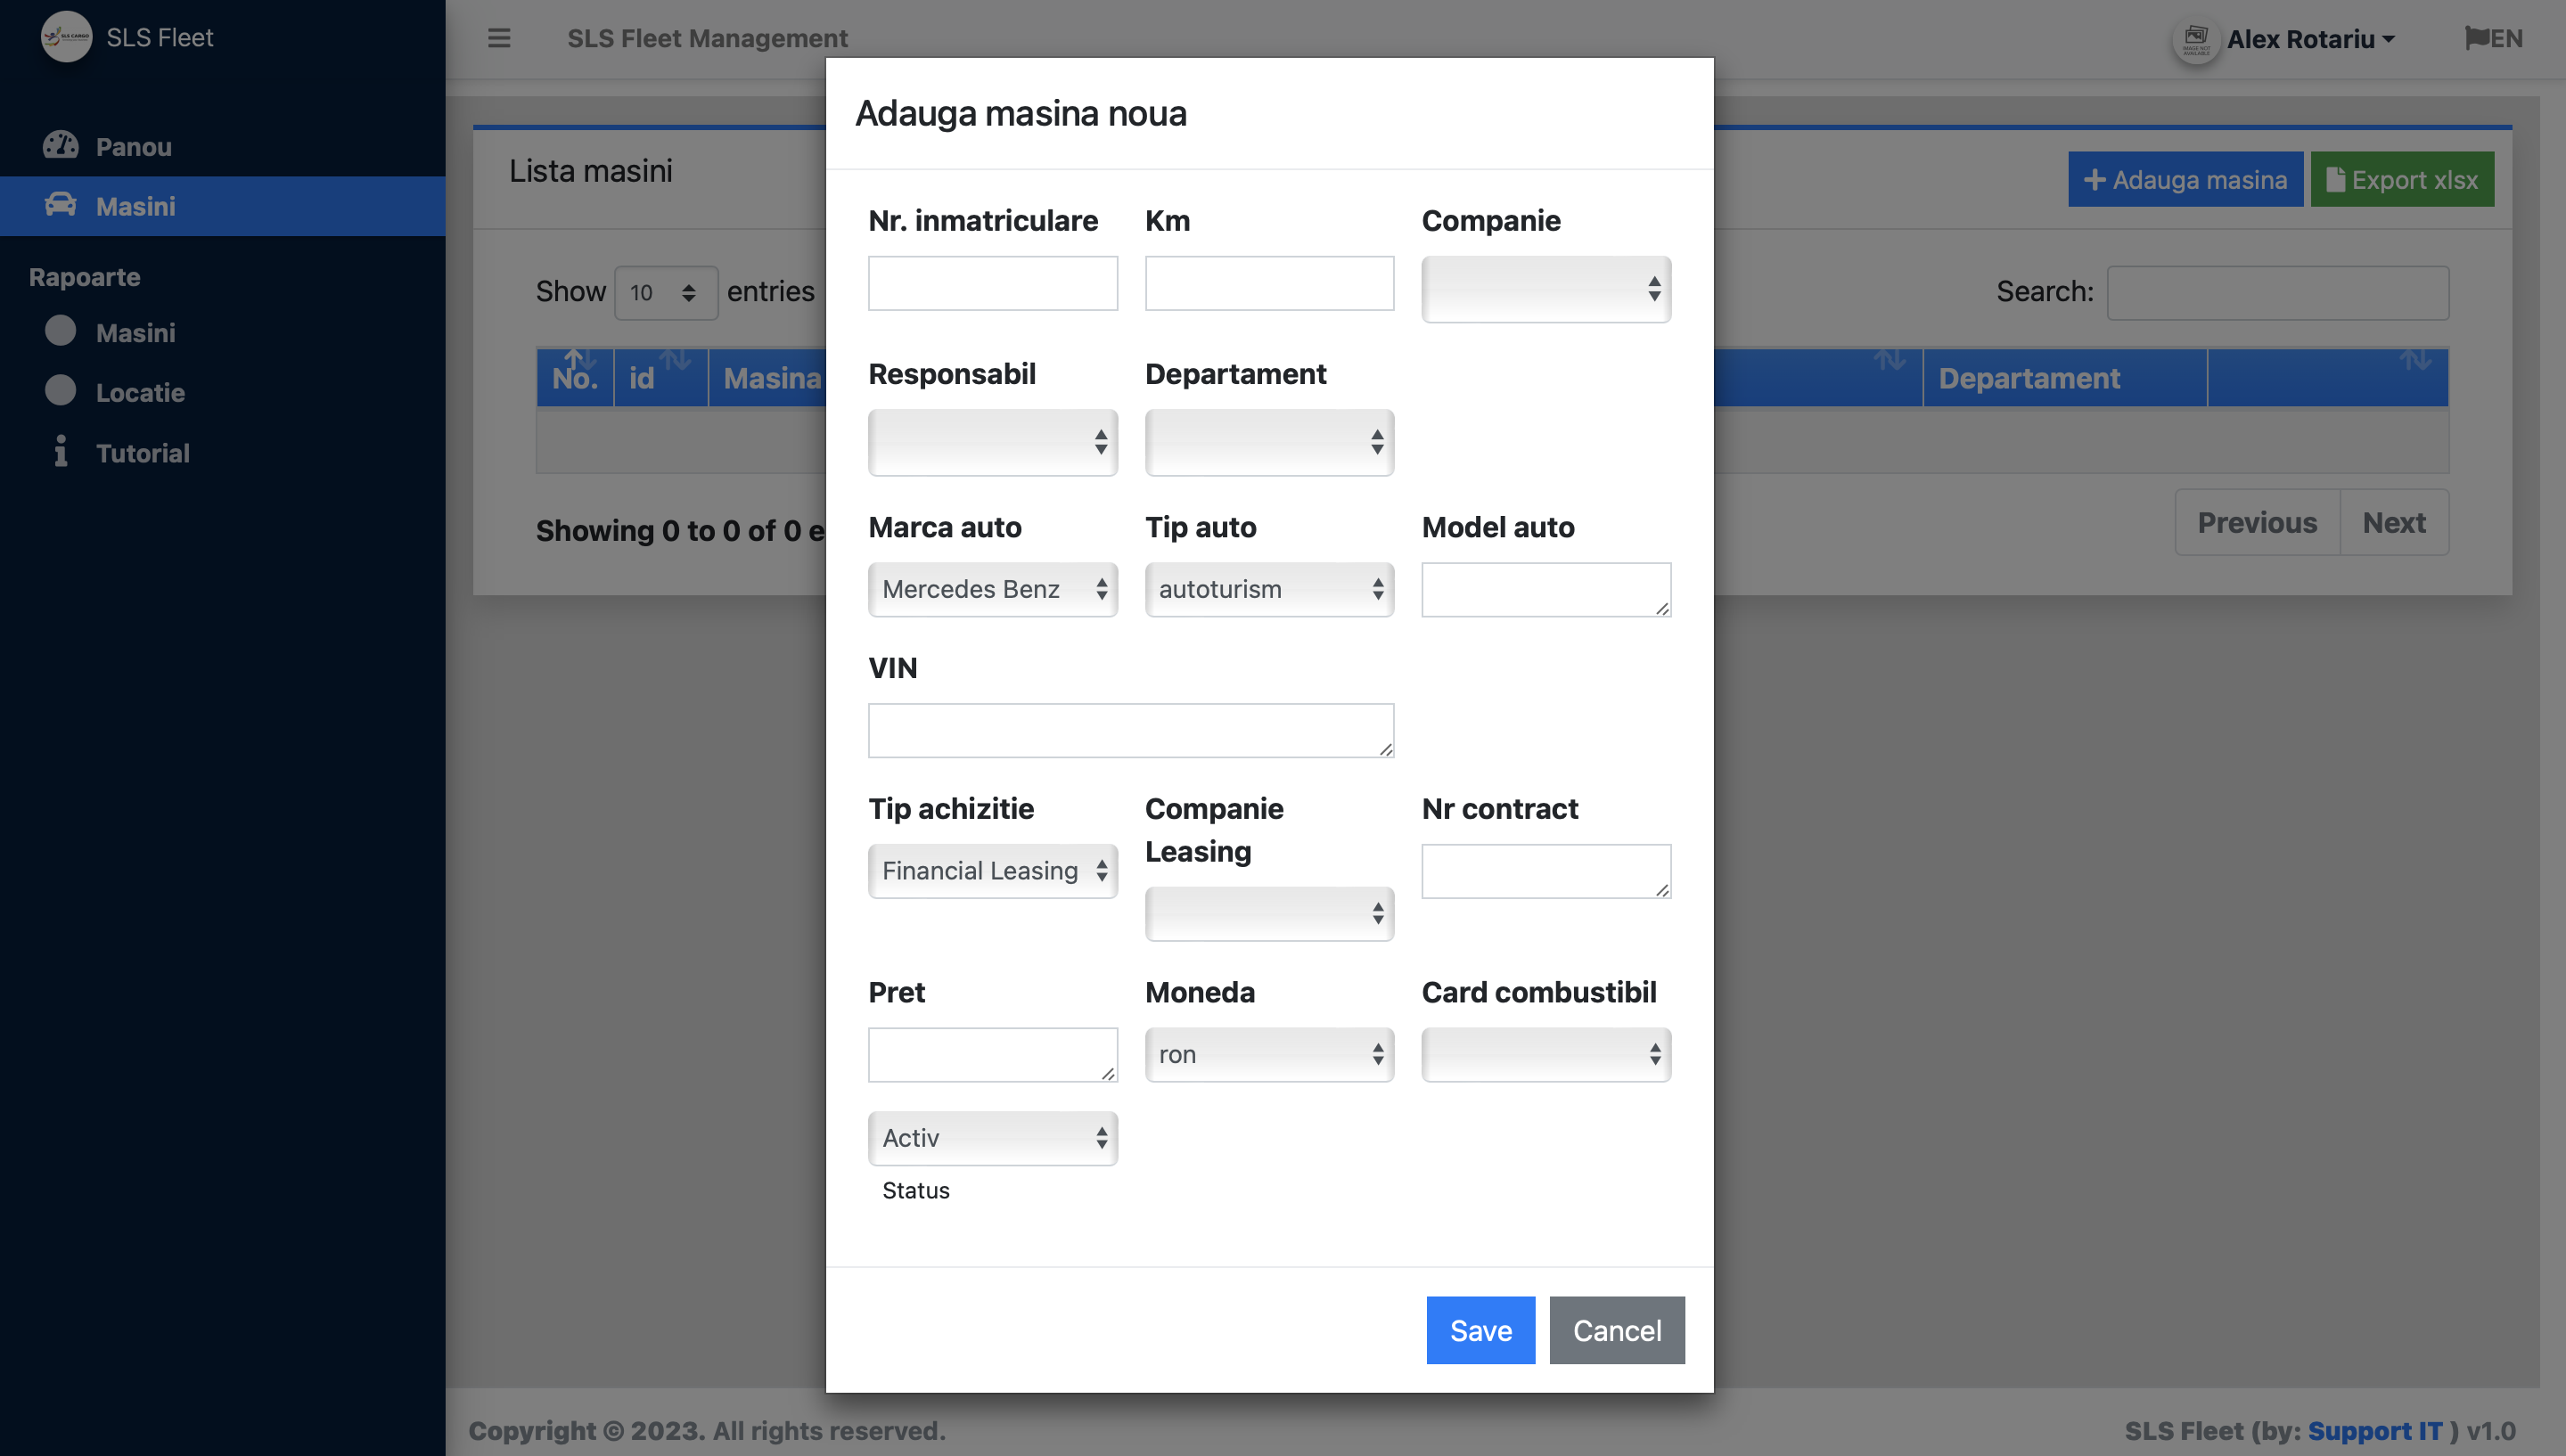
Task: Click the Masini car icon in sidebar
Action: [60, 205]
